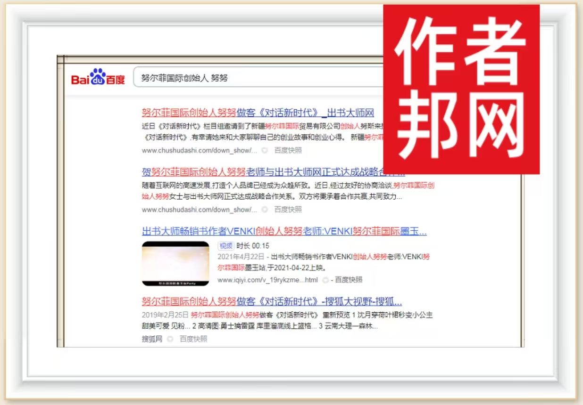Screen dimensions: 583x405
Task: Click the 搜狐网 source label under the last result
Action: (152, 339)
